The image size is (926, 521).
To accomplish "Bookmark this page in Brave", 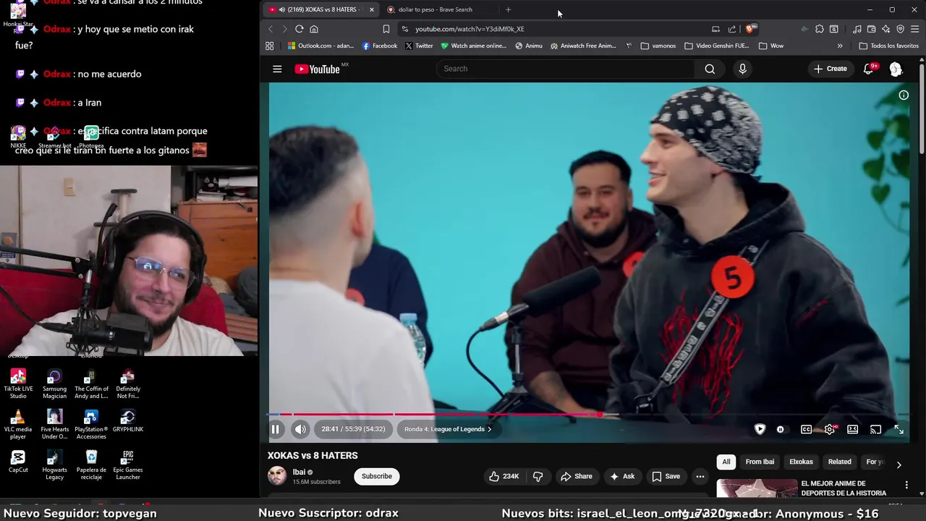I will tap(386, 29).
